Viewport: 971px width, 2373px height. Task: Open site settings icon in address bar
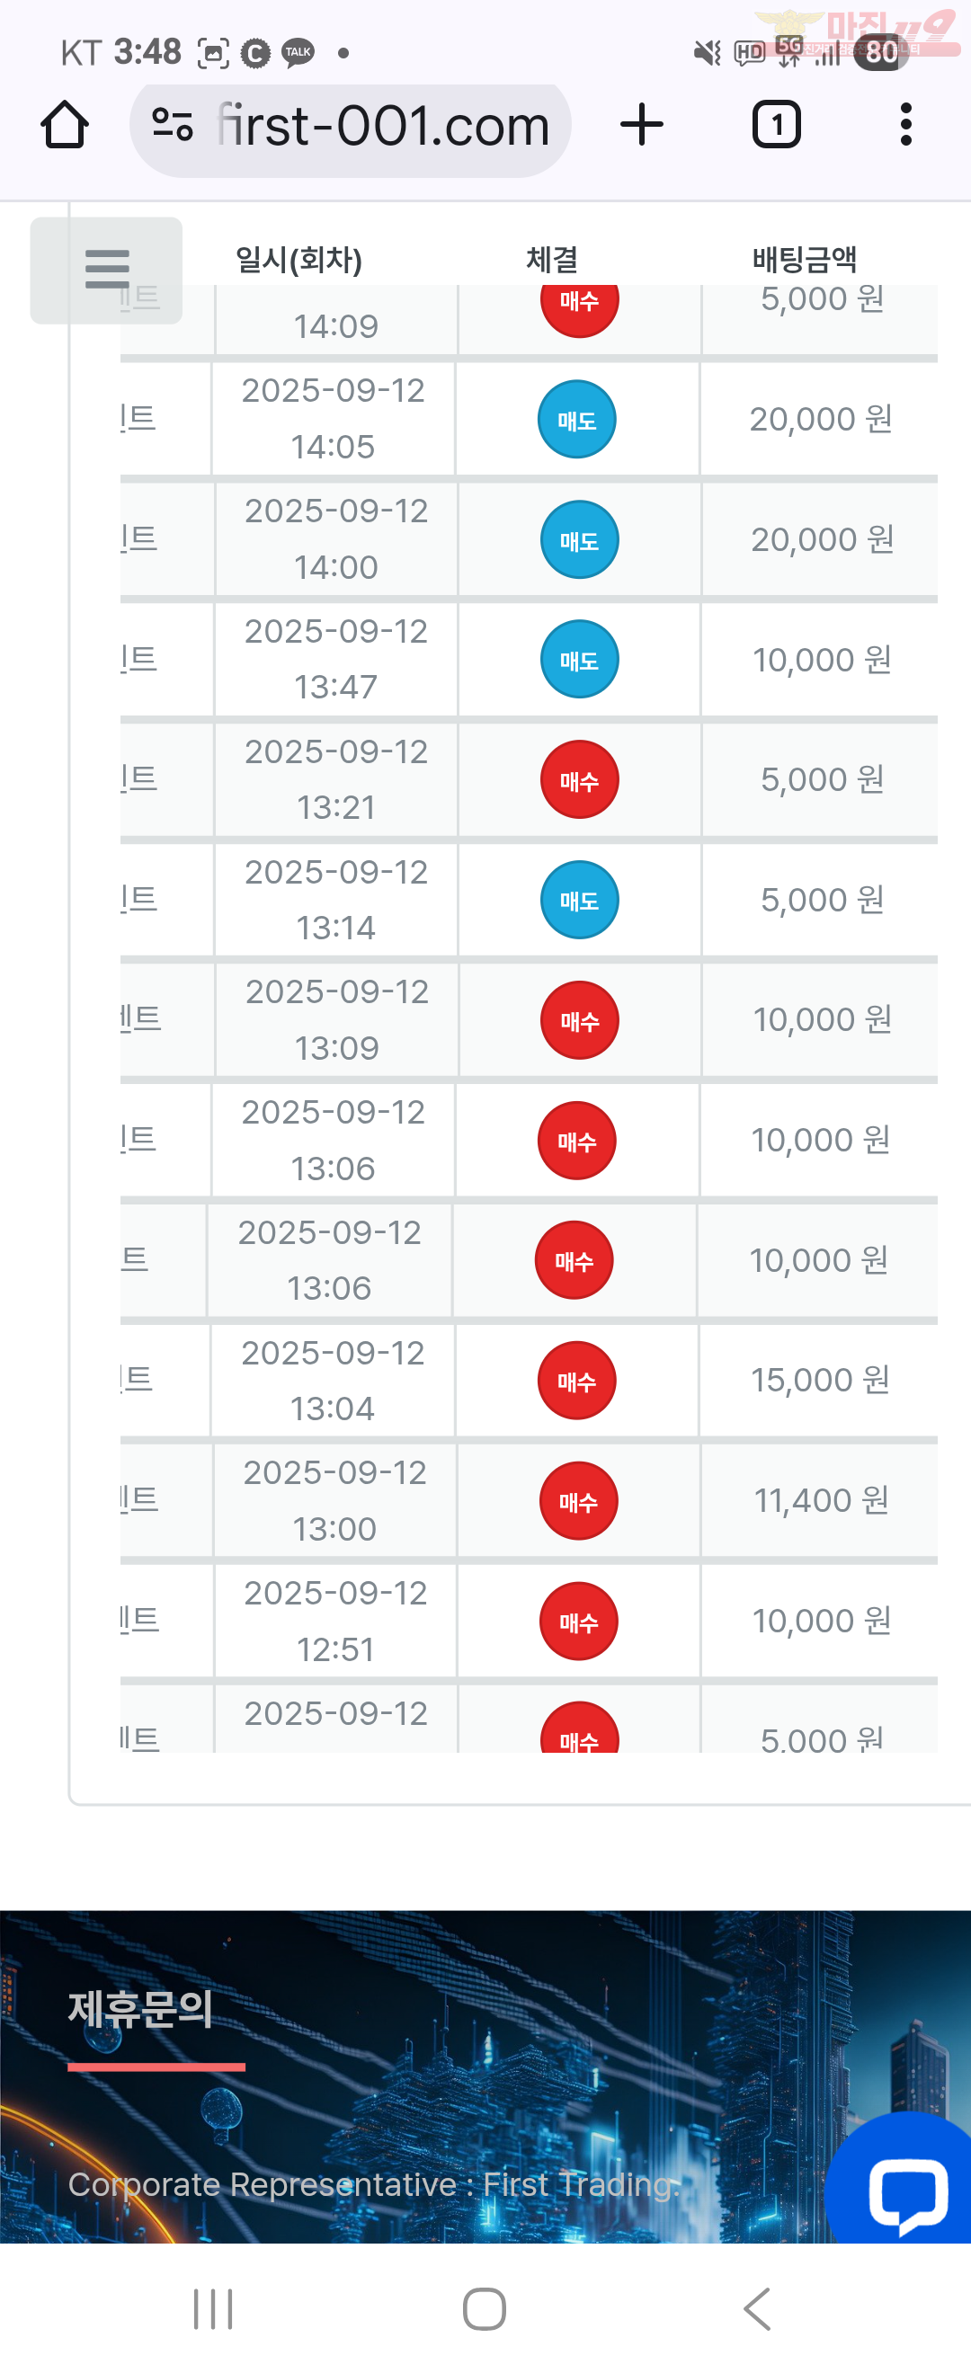[x=173, y=124]
